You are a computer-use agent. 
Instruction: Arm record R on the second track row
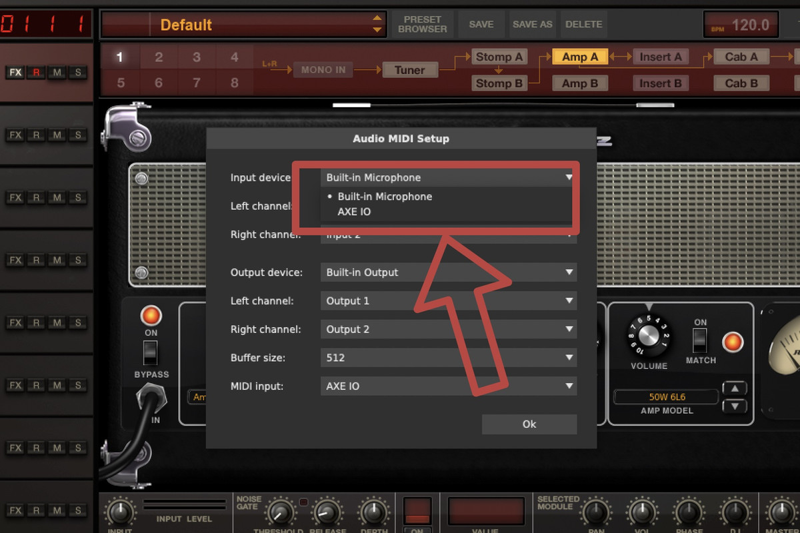click(37, 135)
